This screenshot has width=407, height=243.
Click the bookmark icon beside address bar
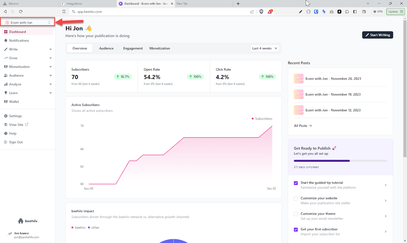tap(64, 12)
